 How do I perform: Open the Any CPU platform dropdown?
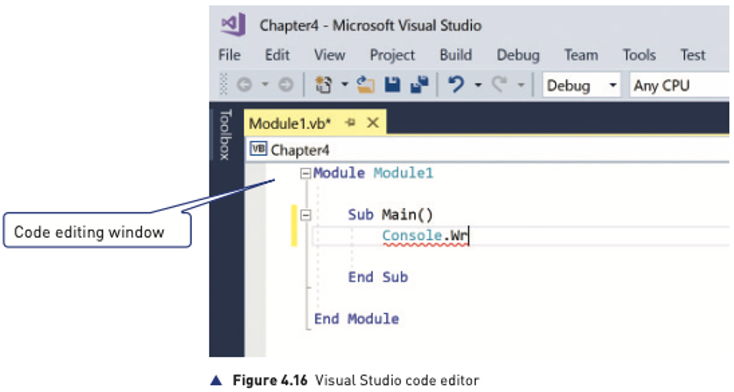[x=680, y=85]
